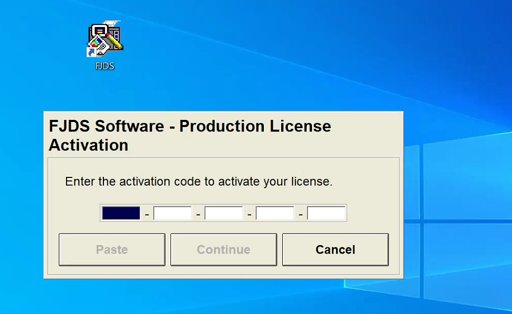The image size is (512, 314).
Task: Click the shortcut arrow overlay on FJDS icon
Action: click(x=91, y=52)
